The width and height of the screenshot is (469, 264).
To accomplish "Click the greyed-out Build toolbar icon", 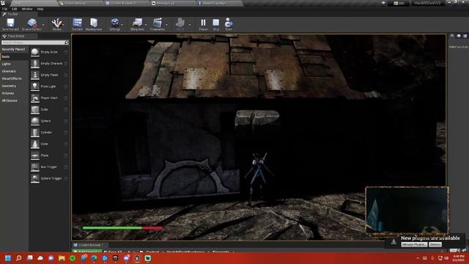I will click(180, 23).
